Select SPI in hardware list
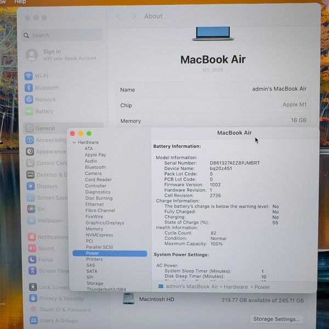The height and width of the screenshot is (329, 329). (x=90, y=277)
